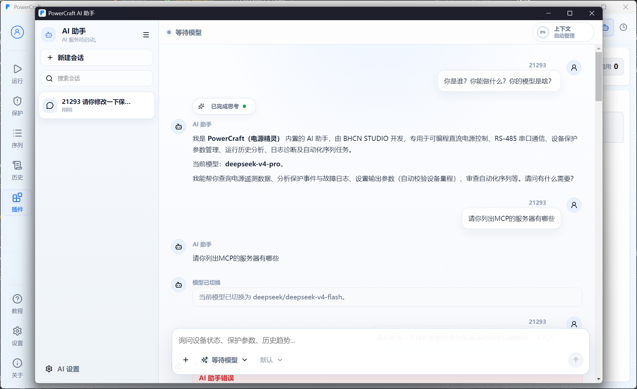Click the plus attachment icon in input box
Screen dimensions: 637x389
pyautogui.click(x=186, y=360)
